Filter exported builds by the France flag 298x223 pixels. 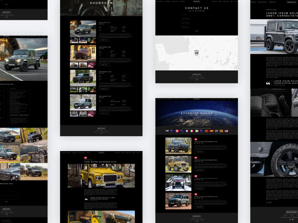187,131
